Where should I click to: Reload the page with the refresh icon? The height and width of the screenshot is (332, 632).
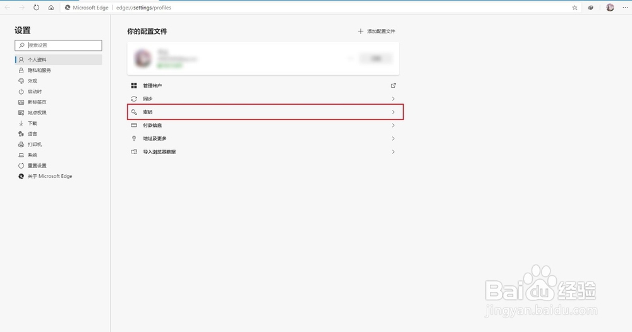pos(36,7)
